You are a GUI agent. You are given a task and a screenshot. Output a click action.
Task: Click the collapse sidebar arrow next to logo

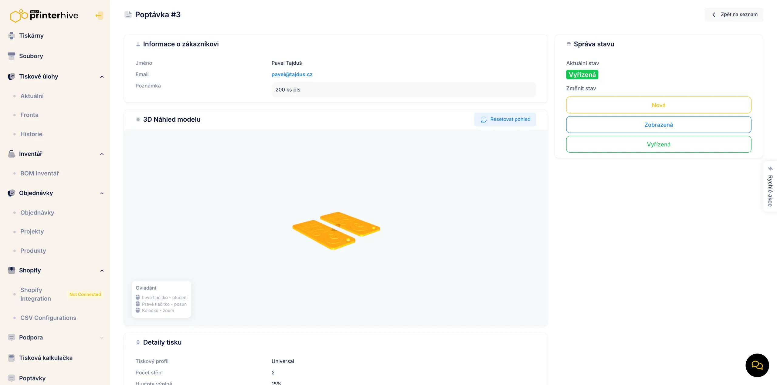point(99,15)
